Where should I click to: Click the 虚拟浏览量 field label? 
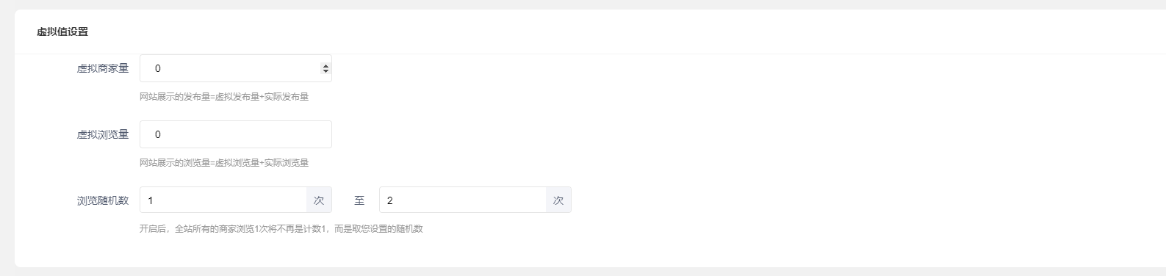[103, 134]
